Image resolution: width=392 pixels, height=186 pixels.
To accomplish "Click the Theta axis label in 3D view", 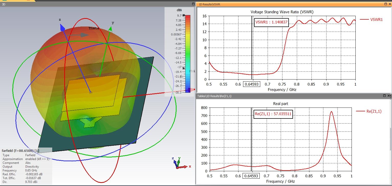I will (94, 28).
